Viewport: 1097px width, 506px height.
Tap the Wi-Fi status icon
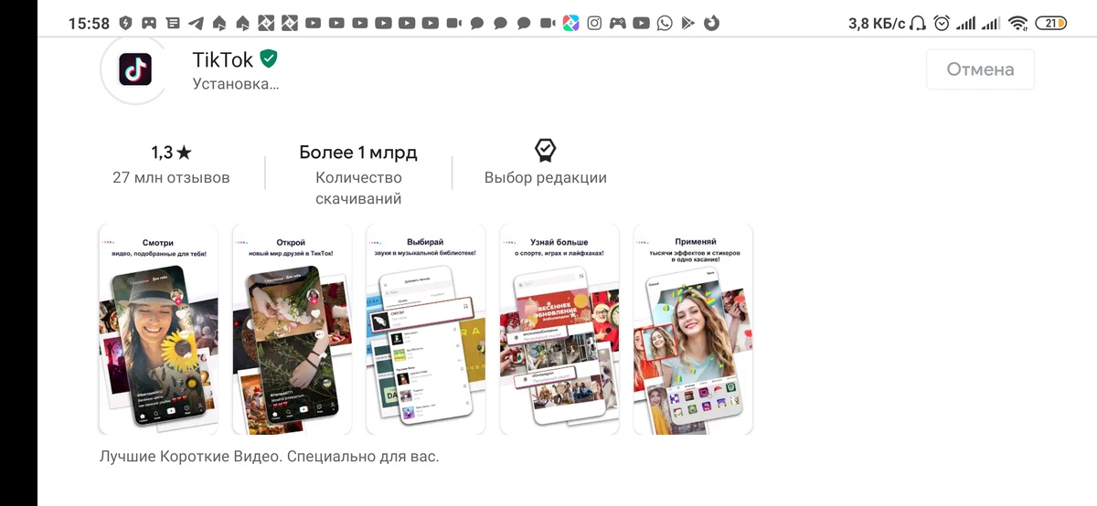coord(1018,23)
